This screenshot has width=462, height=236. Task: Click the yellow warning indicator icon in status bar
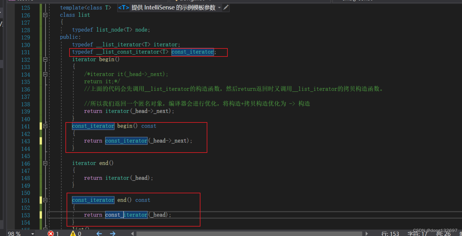tap(73, 233)
